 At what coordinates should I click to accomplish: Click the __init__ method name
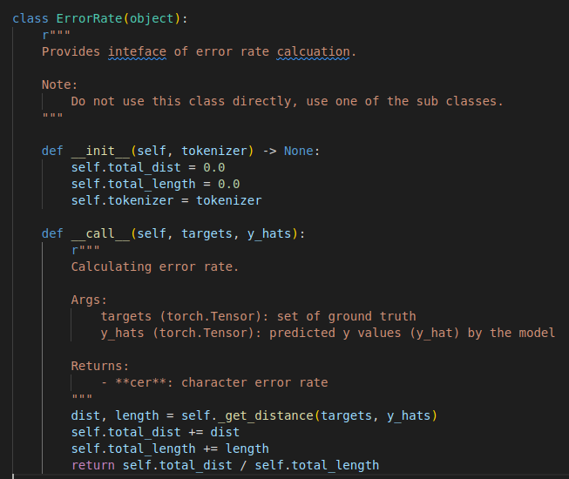tap(100, 151)
